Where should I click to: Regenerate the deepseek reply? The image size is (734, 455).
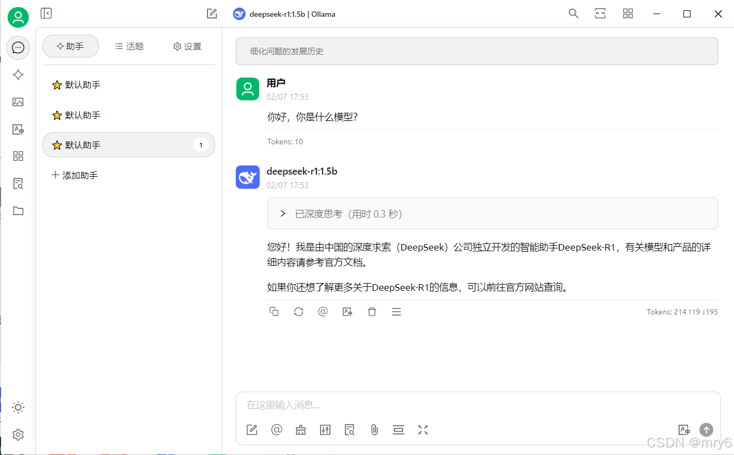299,312
